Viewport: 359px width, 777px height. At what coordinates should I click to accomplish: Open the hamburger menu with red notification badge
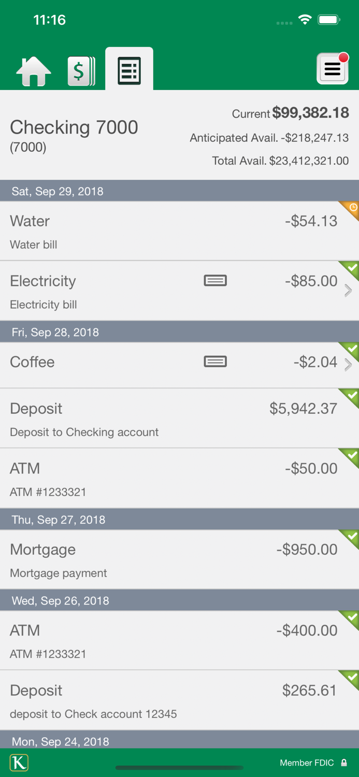tap(332, 68)
